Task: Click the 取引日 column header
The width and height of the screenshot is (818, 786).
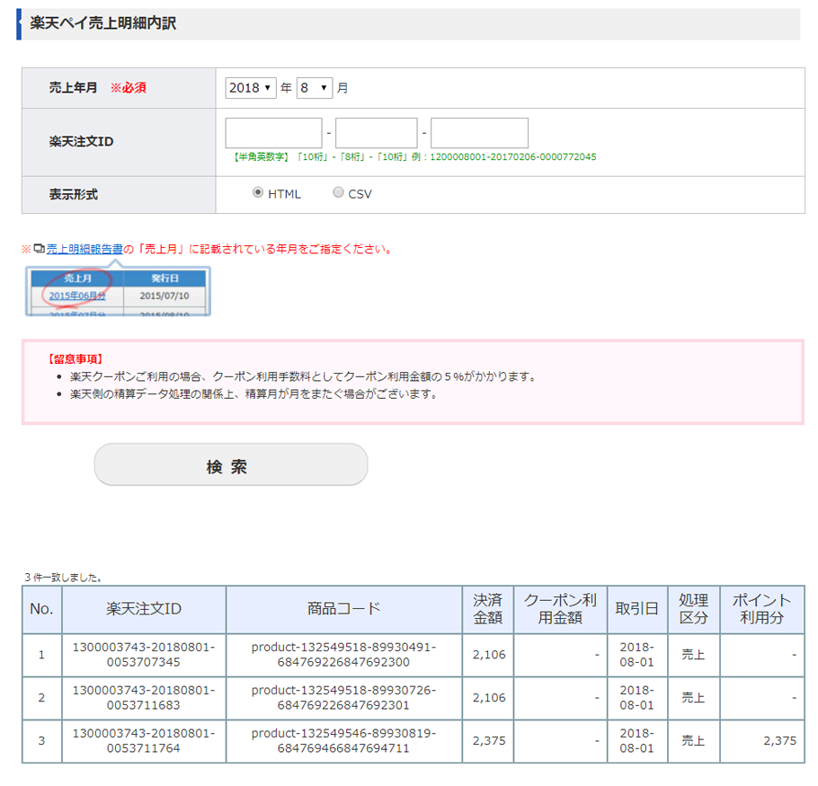Action: point(637,609)
